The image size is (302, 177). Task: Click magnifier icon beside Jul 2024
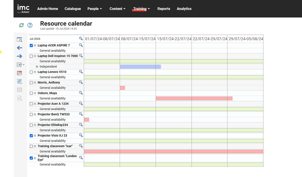tap(81, 39)
